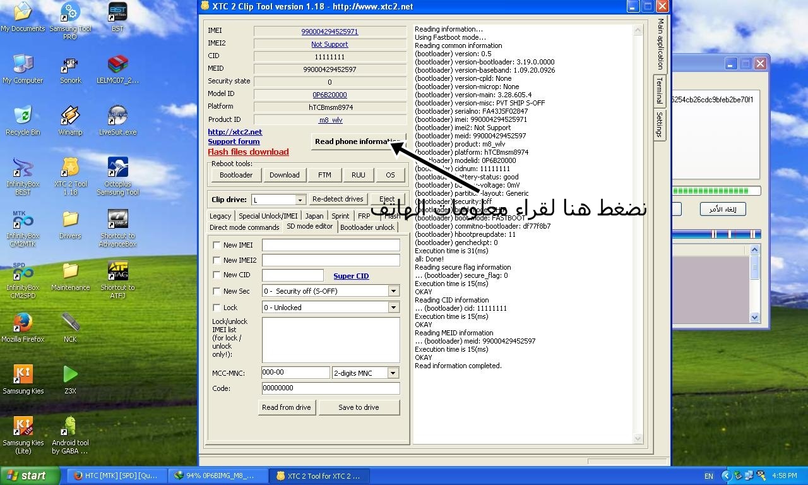Open Samsung Tool PRO desktop icon

pos(70,21)
